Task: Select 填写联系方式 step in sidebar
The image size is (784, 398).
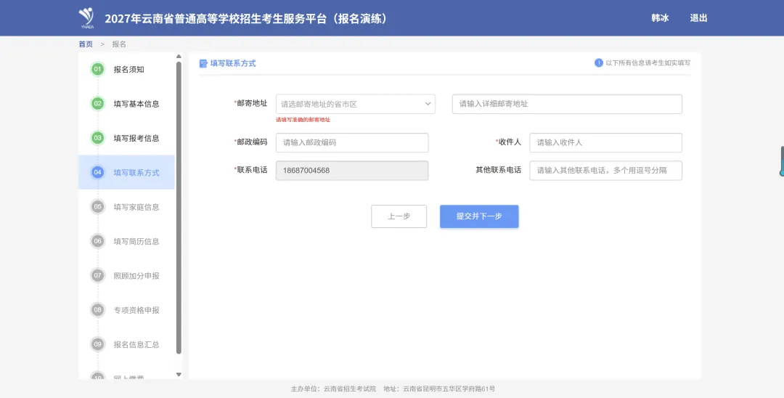Action: click(126, 173)
